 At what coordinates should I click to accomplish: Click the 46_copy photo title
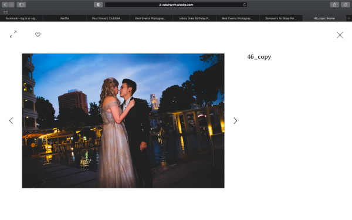point(259,57)
